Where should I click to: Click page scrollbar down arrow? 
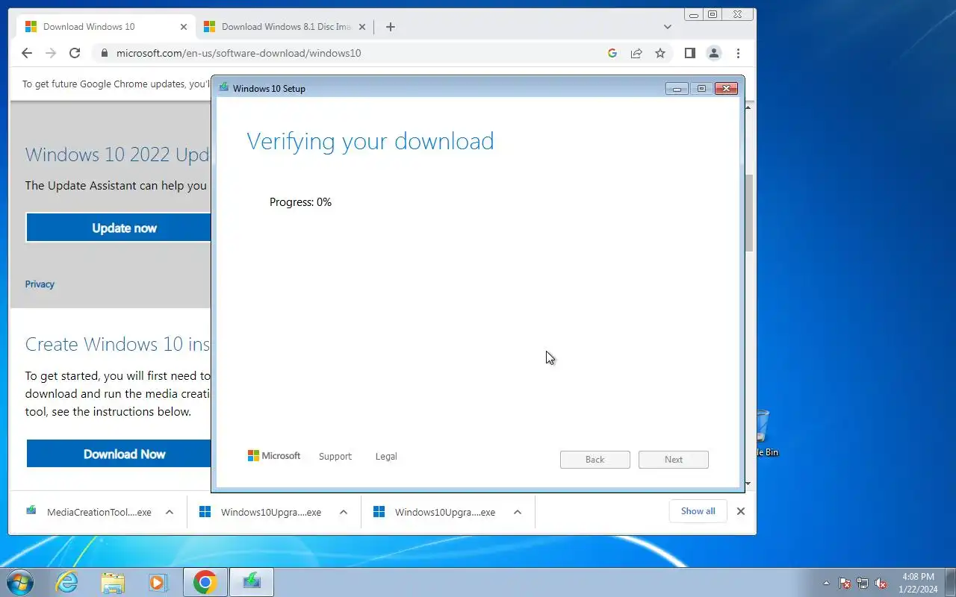point(749,484)
